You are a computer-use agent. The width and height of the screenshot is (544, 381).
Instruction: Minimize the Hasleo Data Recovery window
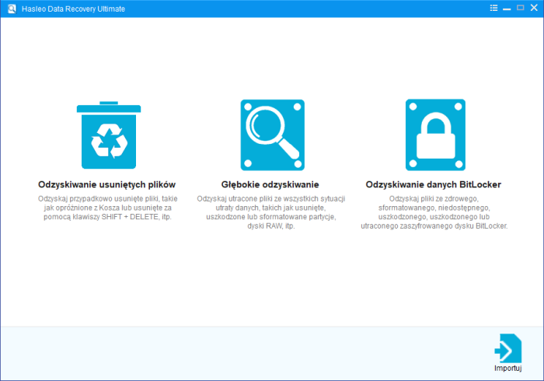coord(507,8)
